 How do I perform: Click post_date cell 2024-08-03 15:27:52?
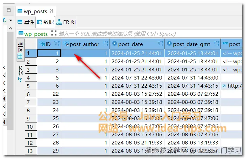tap(137, 94)
